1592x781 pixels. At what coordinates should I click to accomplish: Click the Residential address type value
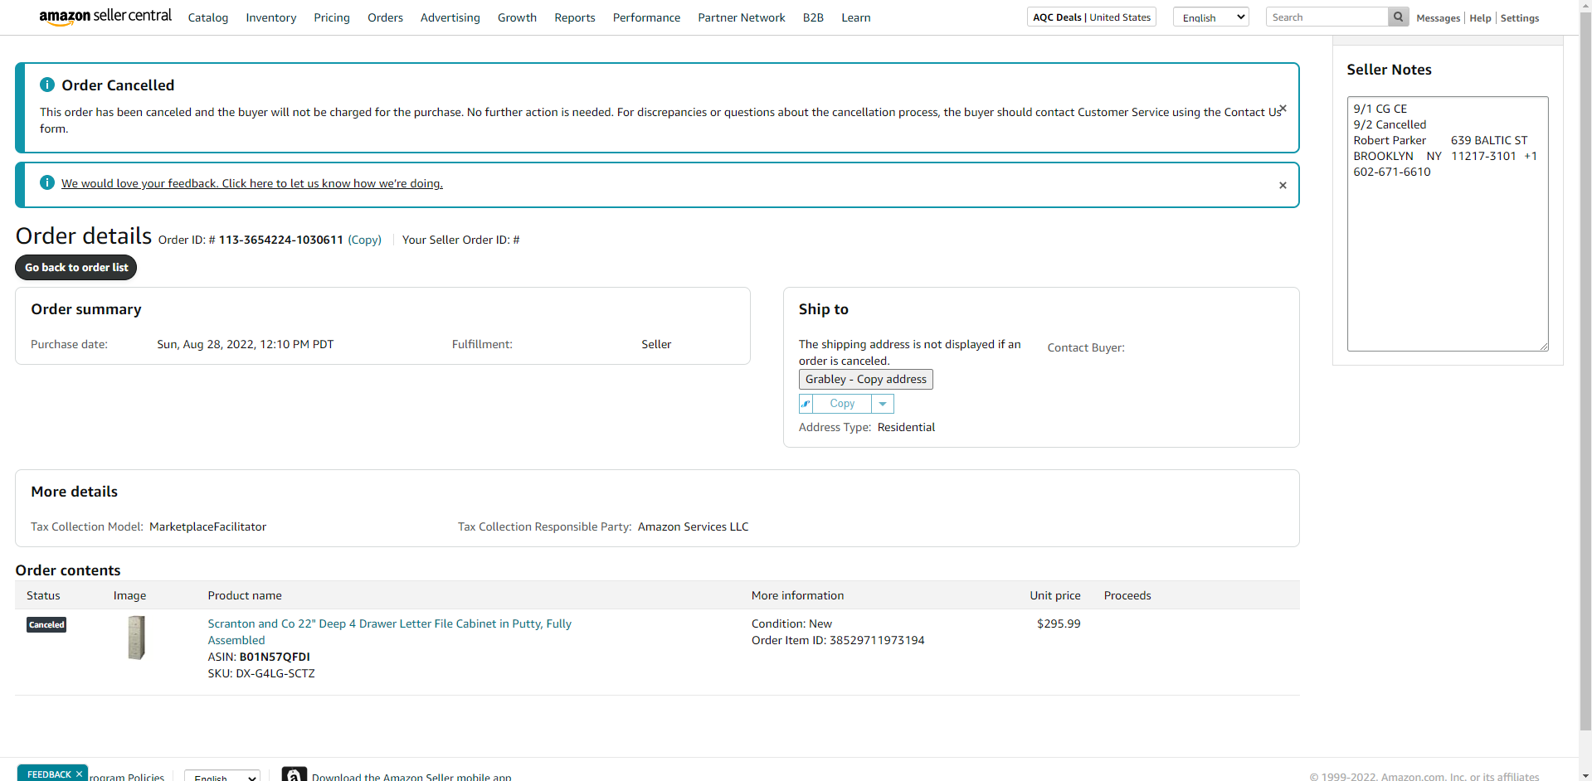click(906, 427)
